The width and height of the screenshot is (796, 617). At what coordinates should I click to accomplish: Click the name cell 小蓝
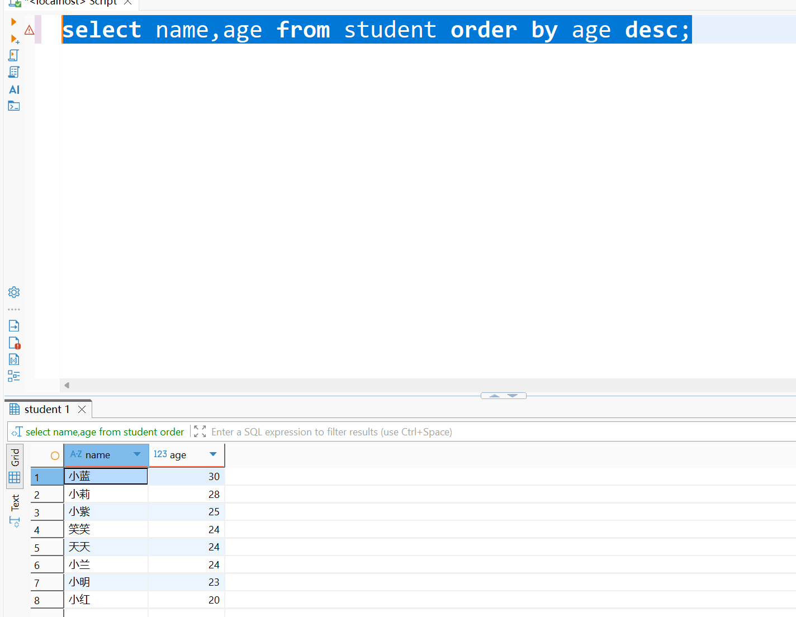click(x=106, y=476)
